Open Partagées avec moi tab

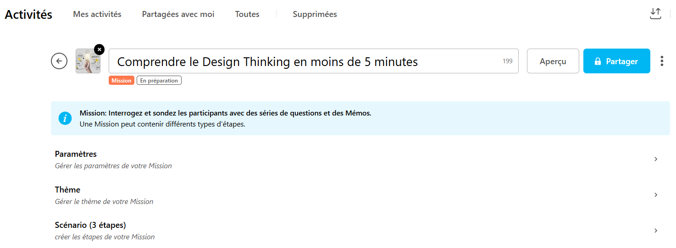click(x=178, y=14)
